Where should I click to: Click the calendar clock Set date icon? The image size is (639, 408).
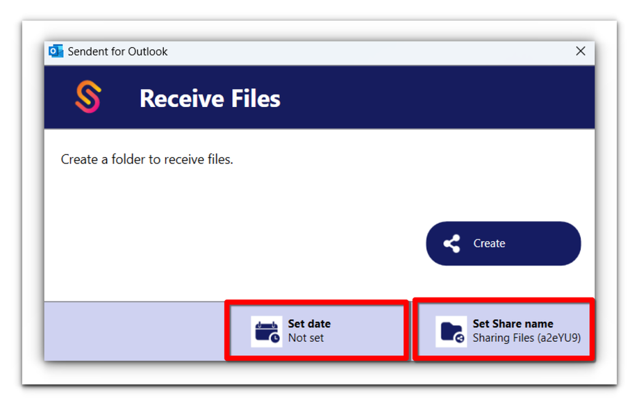click(267, 332)
